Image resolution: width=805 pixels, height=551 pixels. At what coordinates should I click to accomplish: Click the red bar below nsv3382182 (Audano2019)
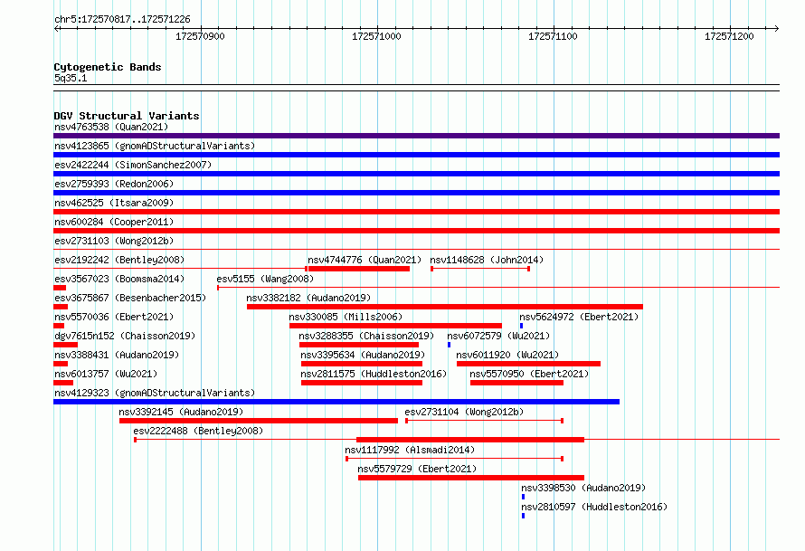click(445, 307)
